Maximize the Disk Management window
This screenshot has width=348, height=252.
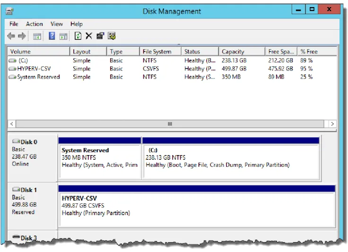tap(312, 9)
